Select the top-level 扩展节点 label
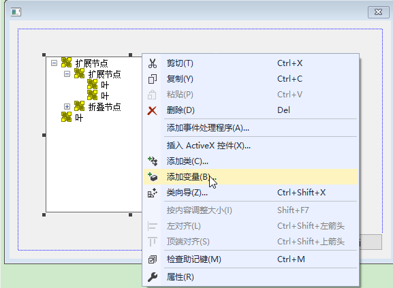This screenshot has height=288, width=393. click(92, 63)
